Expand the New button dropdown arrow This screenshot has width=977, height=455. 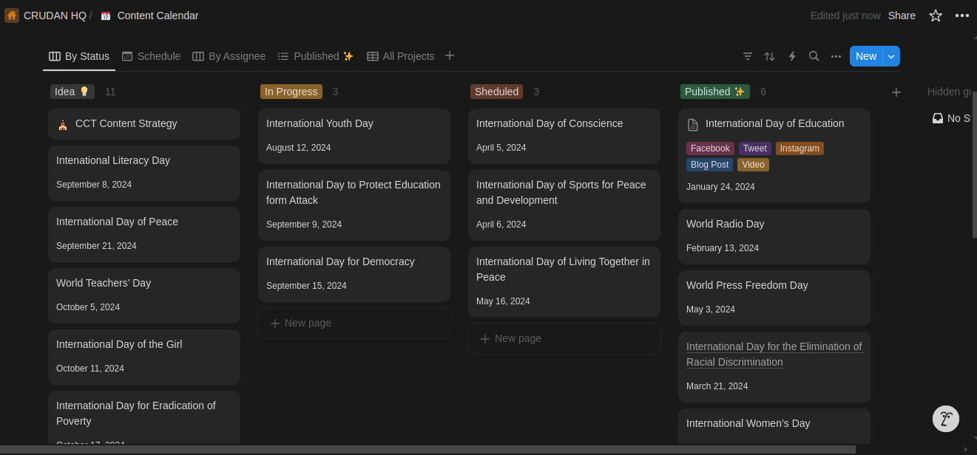click(891, 56)
